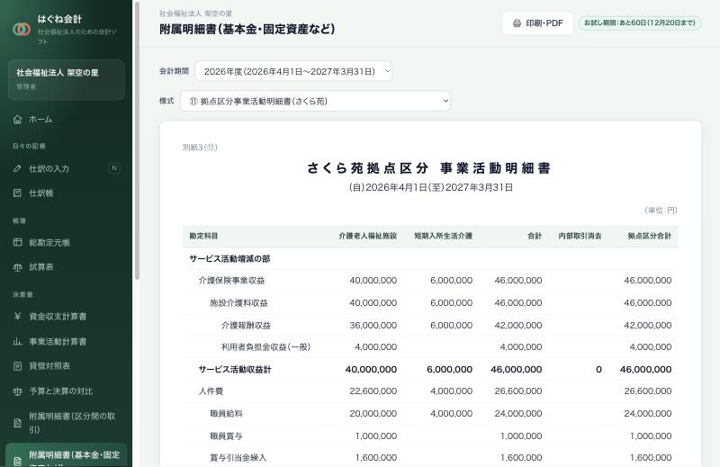Click the 別紙3(⑪) label

(x=200, y=148)
